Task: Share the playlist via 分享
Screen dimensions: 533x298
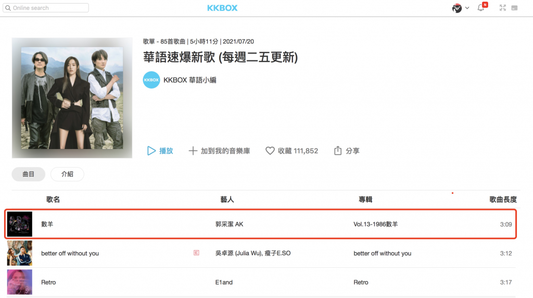Action: click(x=346, y=151)
